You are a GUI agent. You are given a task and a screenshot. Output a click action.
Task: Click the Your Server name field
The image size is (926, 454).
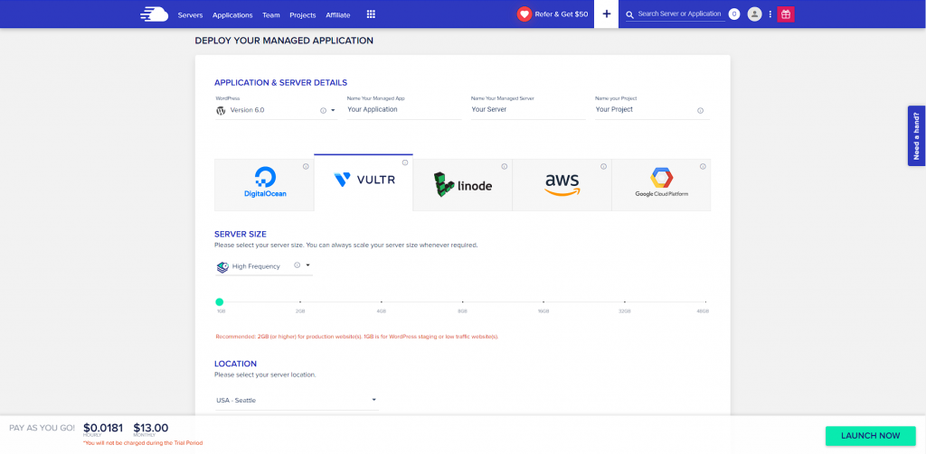[528, 110]
